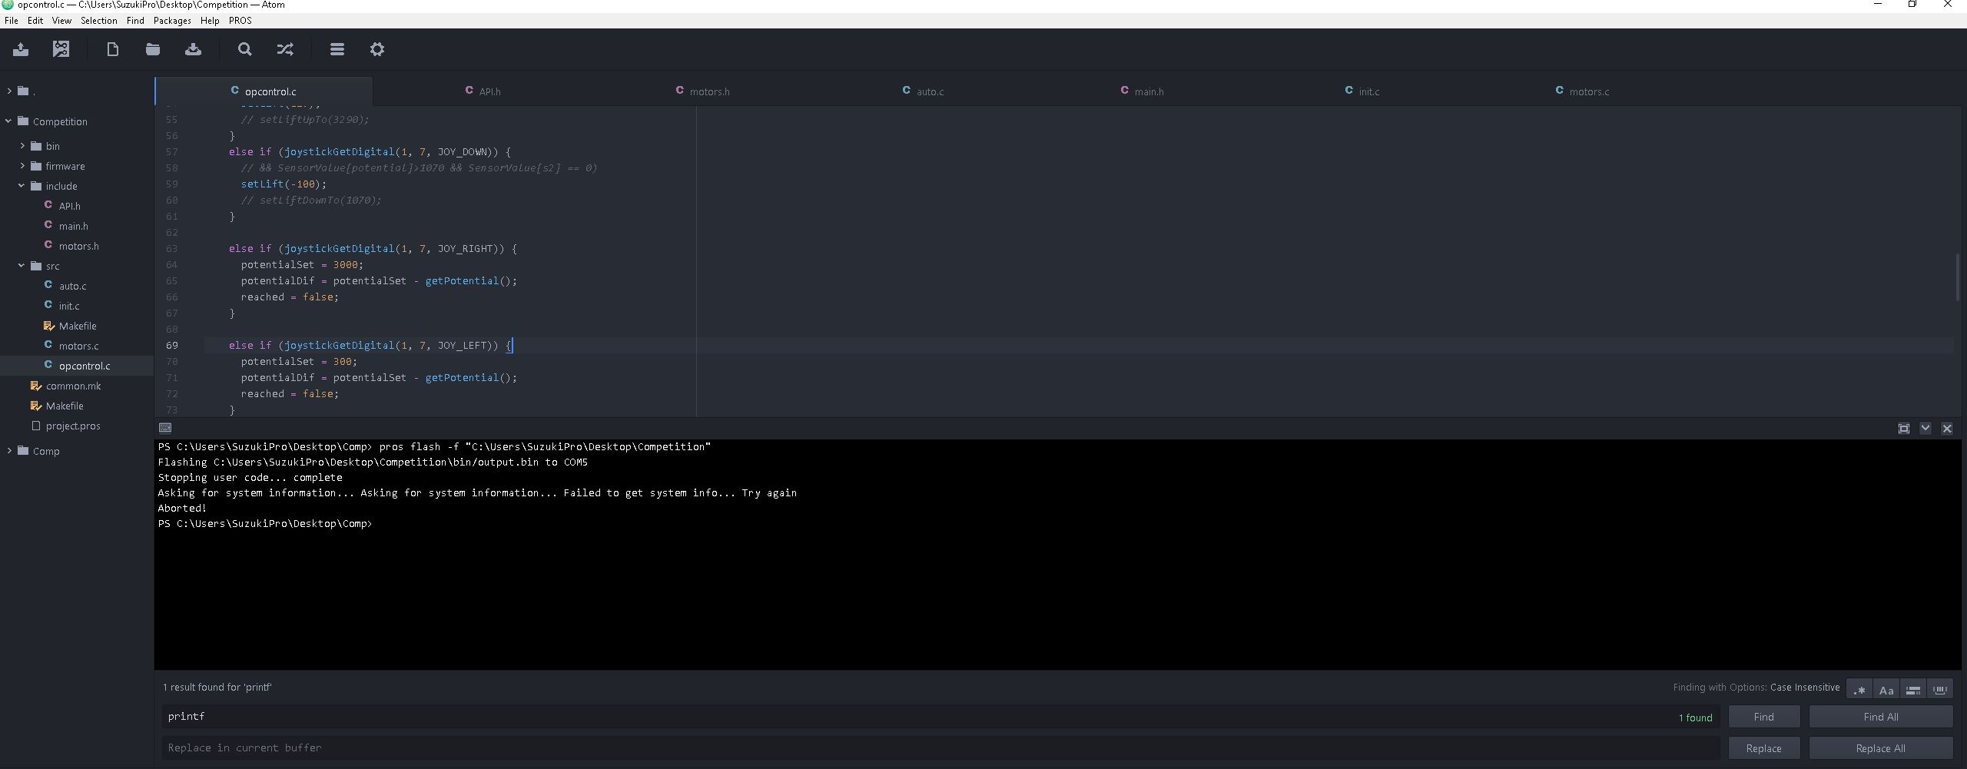Click the magnifying glass toolbar icon
Image resolution: width=1967 pixels, height=769 pixels.
(x=244, y=50)
